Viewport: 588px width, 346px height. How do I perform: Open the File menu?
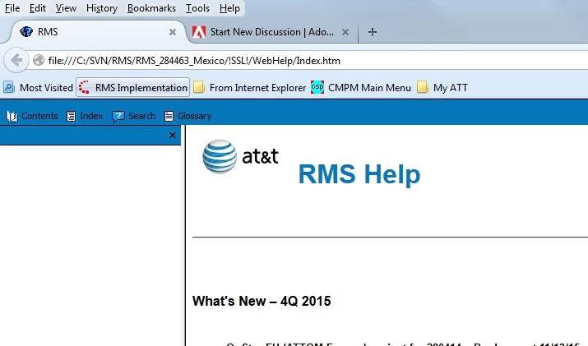[12, 8]
